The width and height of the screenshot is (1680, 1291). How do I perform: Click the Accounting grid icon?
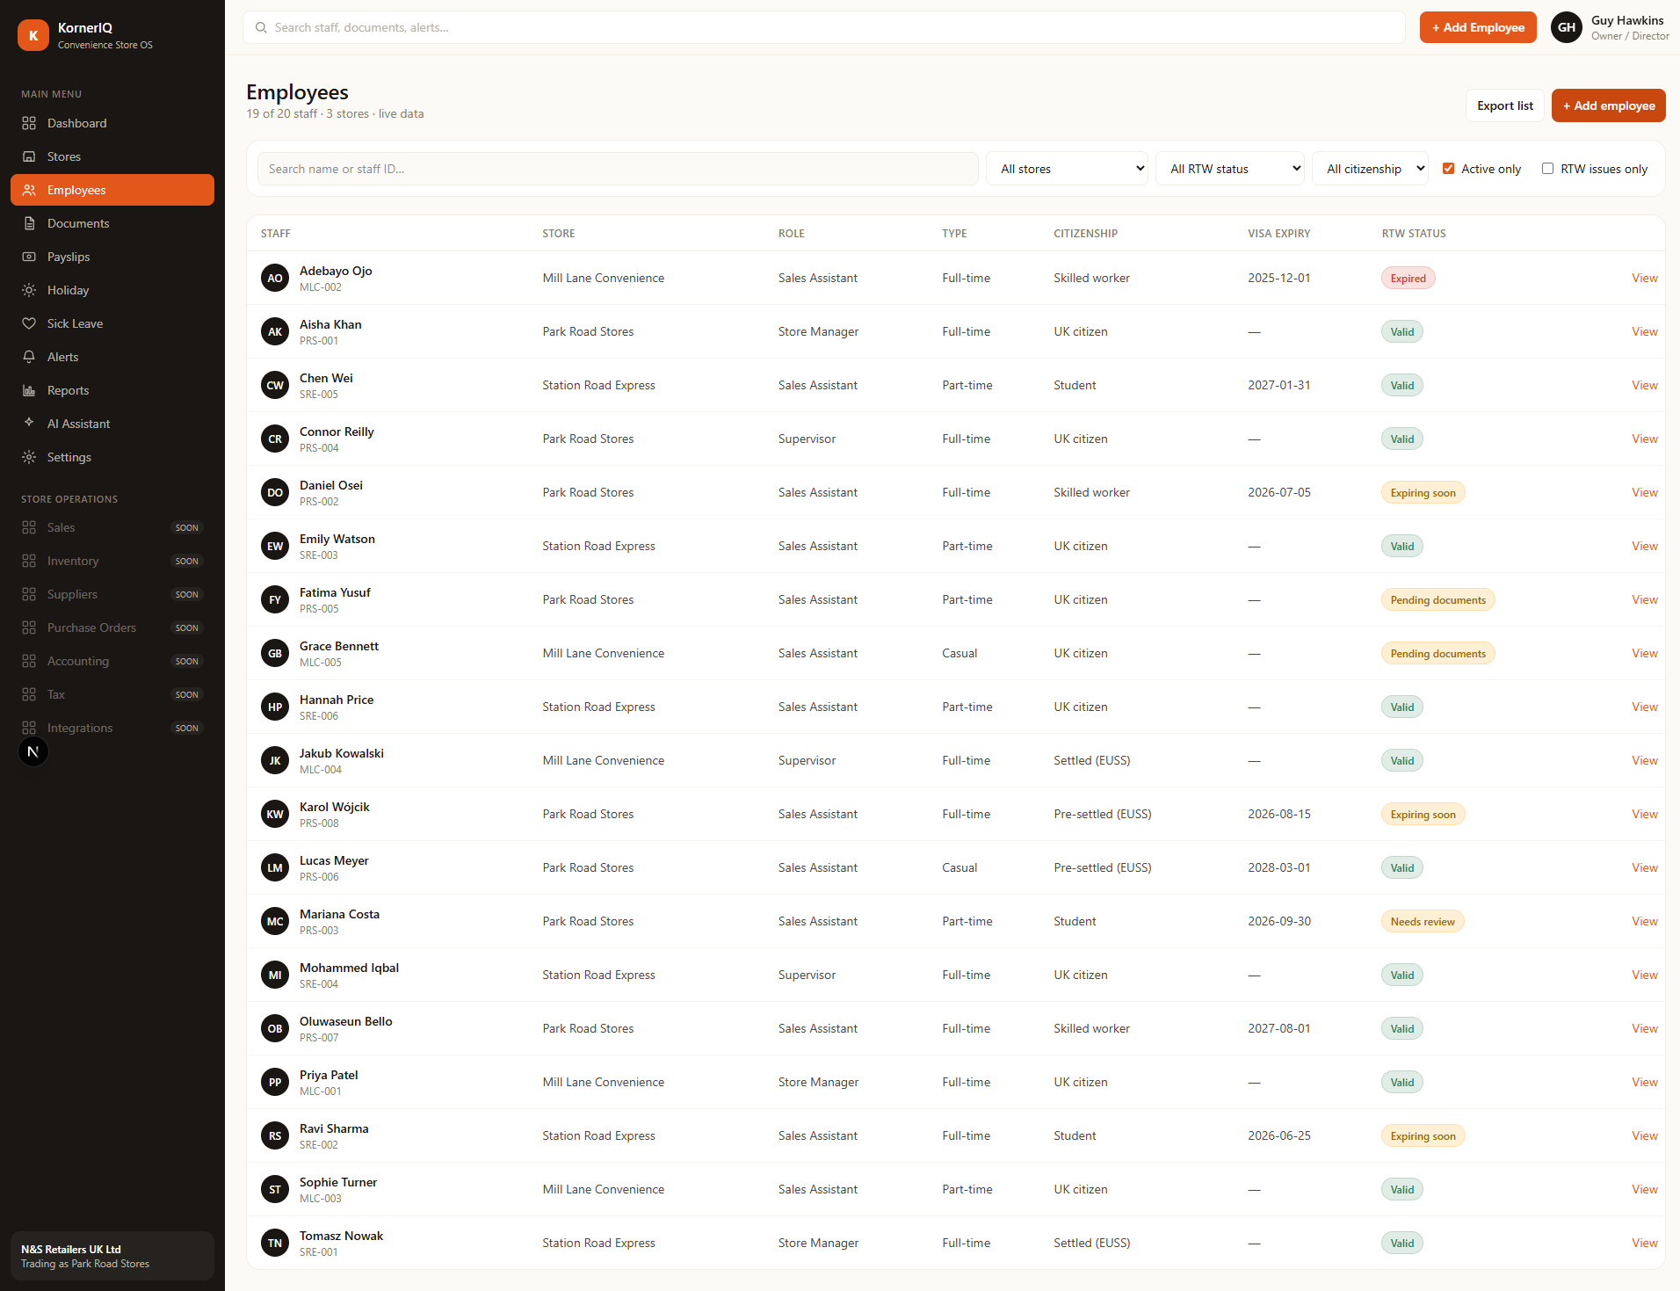[29, 661]
